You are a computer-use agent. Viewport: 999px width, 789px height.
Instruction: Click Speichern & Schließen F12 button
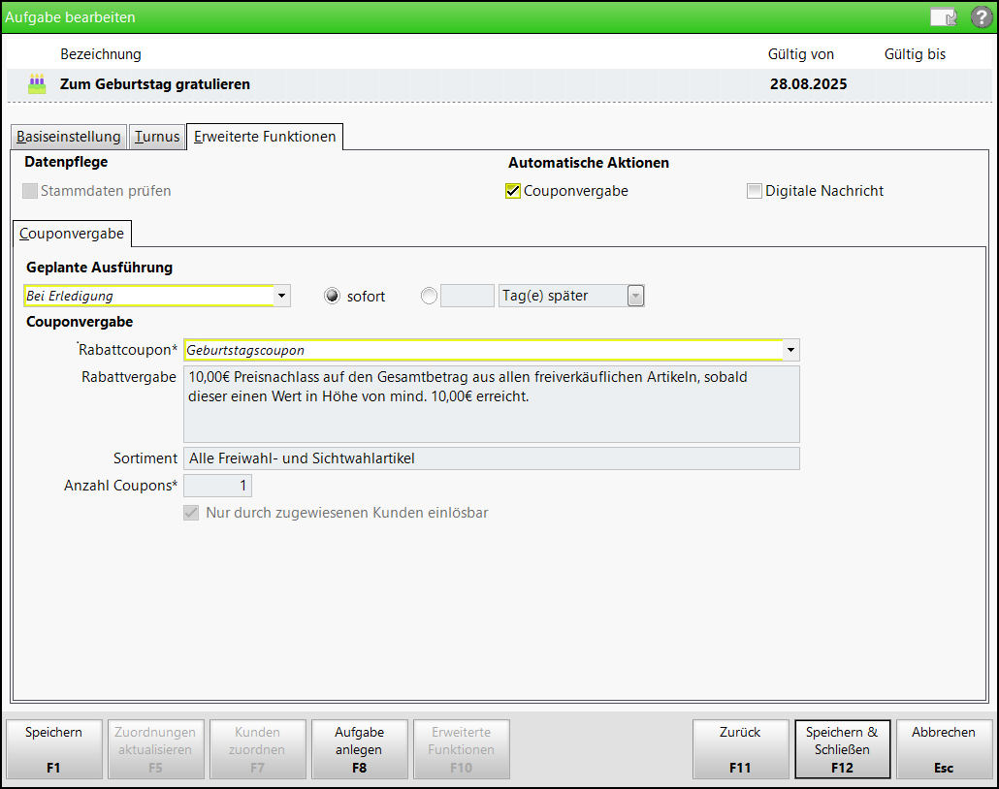tap(842, 749)
